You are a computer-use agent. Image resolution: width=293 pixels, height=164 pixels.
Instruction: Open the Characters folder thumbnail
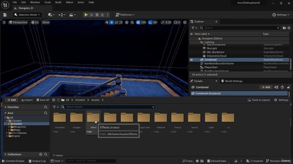click(60, 118)
